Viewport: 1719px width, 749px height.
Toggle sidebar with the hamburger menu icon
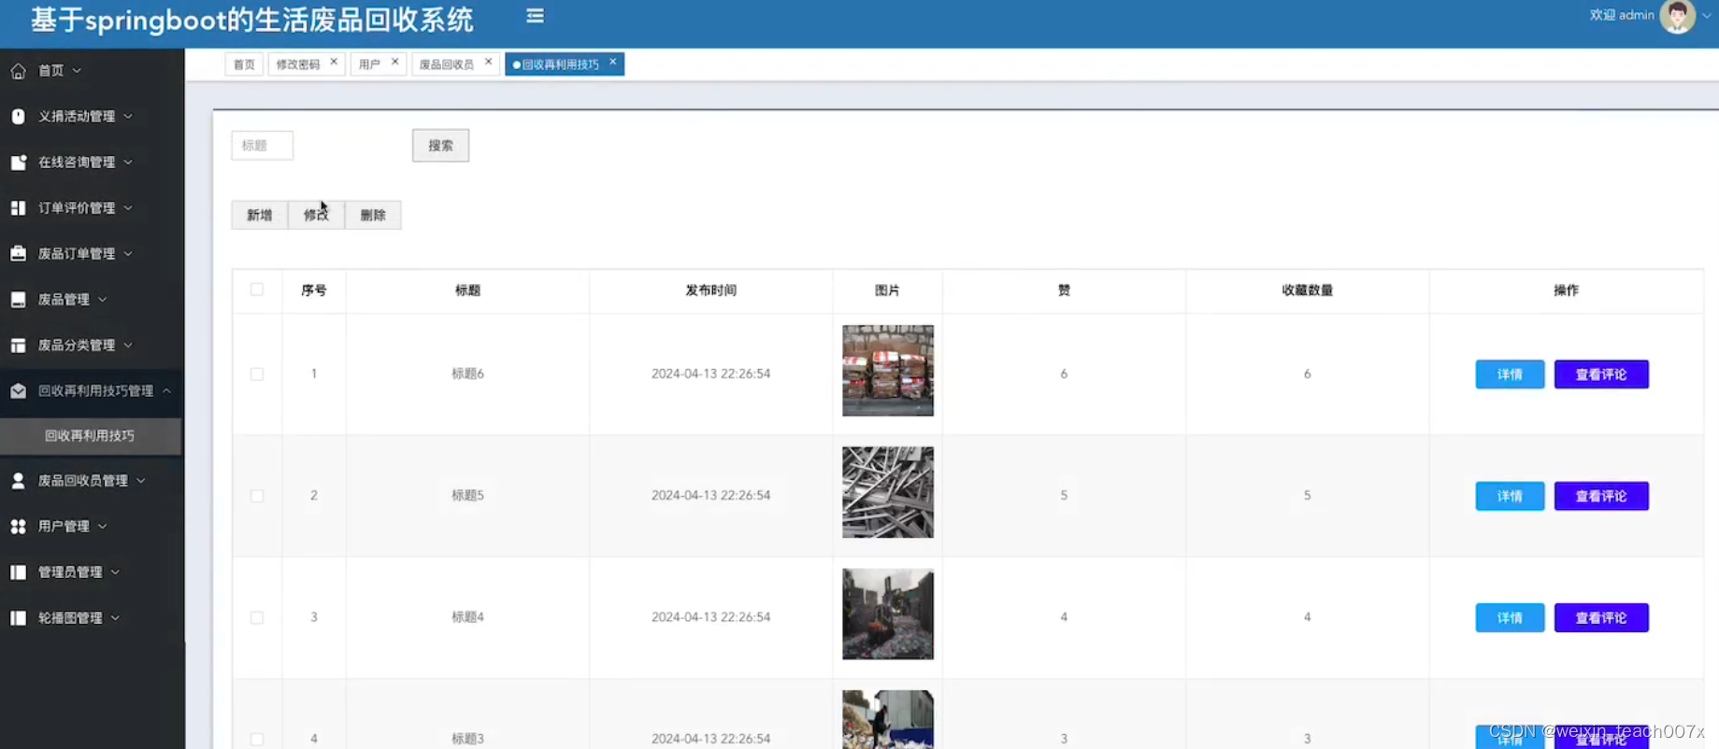pyautogui.click(x=535, y=16)
